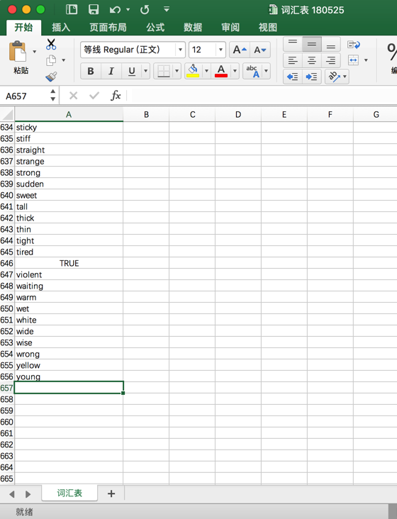The width and height of the screenshot is (397, 519).
Task: Go to next sheet arrow
Action: pos(28,494)
